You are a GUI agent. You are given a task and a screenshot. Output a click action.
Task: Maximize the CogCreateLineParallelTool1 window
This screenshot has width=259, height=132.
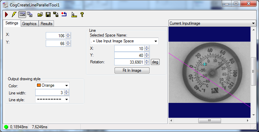click(236, 4)
